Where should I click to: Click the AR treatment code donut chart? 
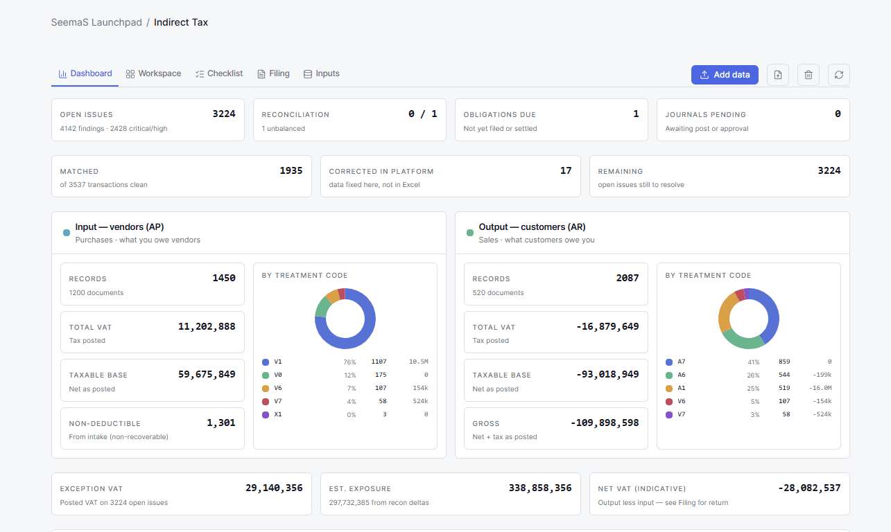point(749,319)
